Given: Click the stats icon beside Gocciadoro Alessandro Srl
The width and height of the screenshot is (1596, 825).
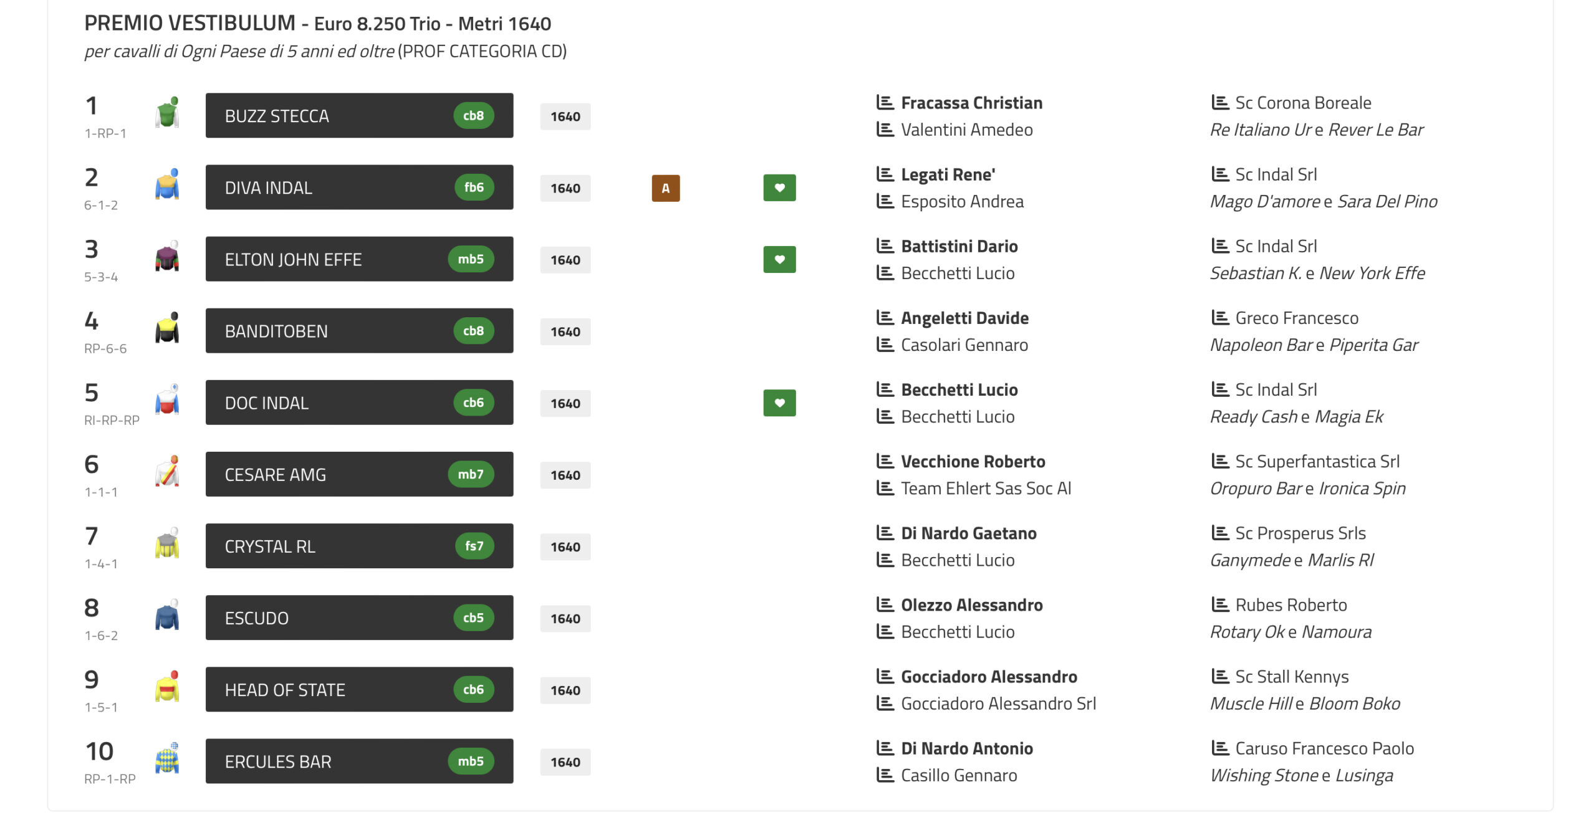Looking at the screenshot, I should tap(885, 703).
